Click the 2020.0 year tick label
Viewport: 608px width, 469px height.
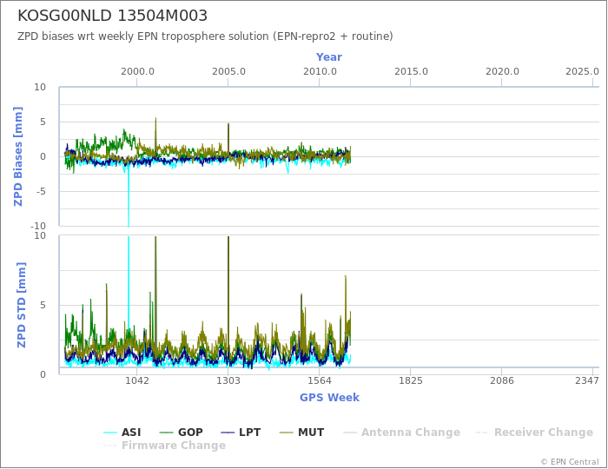click(502, 72)
